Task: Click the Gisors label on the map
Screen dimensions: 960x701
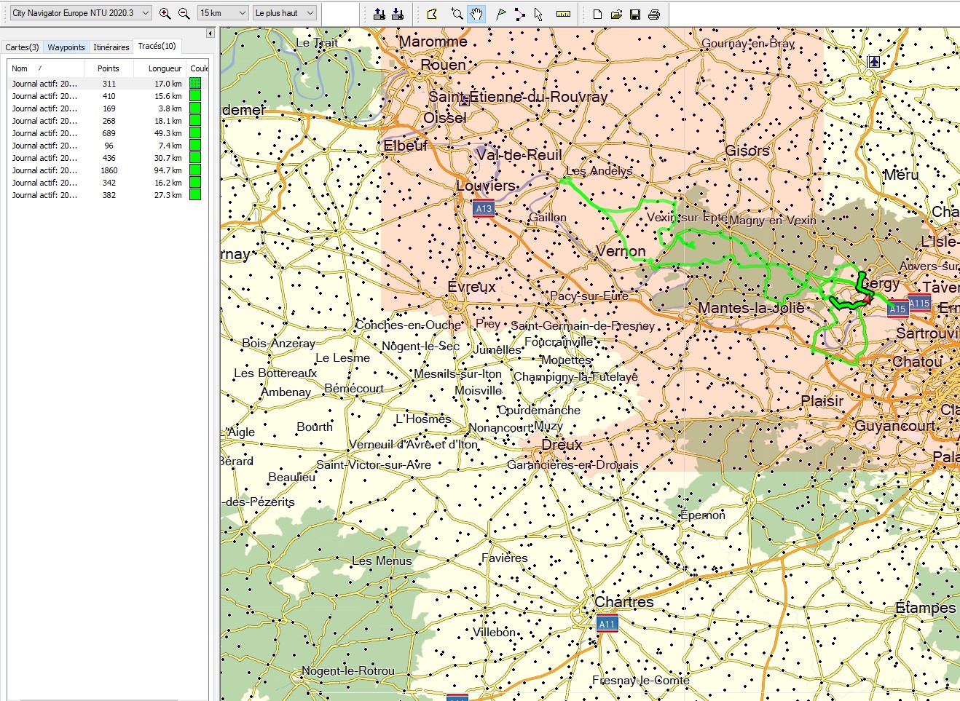Action: pos(747,151)
